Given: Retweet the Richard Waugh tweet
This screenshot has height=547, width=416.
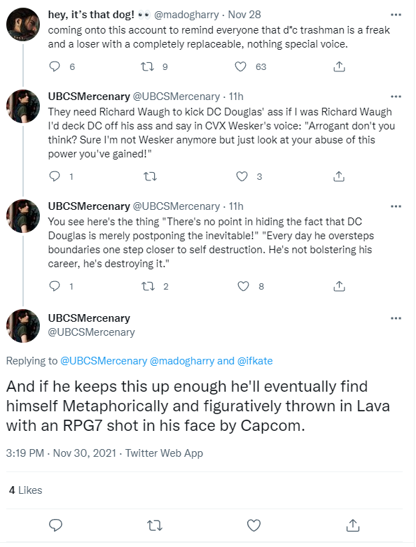Looking at the screenshot, I should 150,176.
